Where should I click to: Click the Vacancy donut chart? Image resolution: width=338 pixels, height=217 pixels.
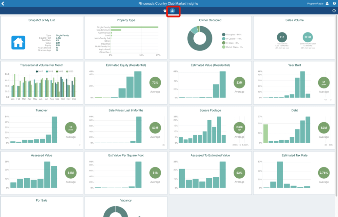coord(115,212)
